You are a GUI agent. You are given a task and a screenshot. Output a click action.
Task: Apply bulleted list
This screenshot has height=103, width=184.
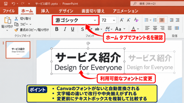tap(146, 20)
